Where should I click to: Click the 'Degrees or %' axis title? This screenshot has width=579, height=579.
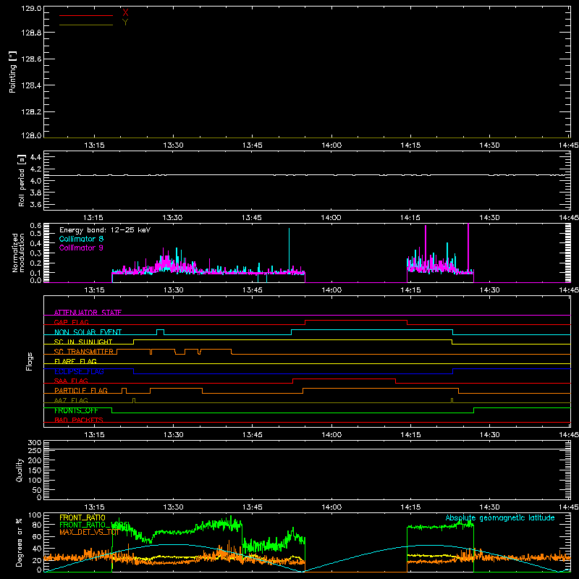click(x=20, y=542)
